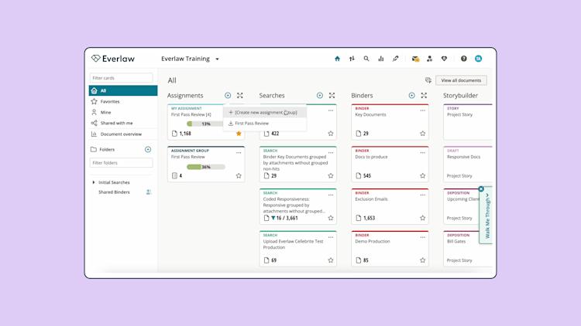Favorite the Key Documents binder
The width and height of the screenshot is (581, 326).
(423, 134)
